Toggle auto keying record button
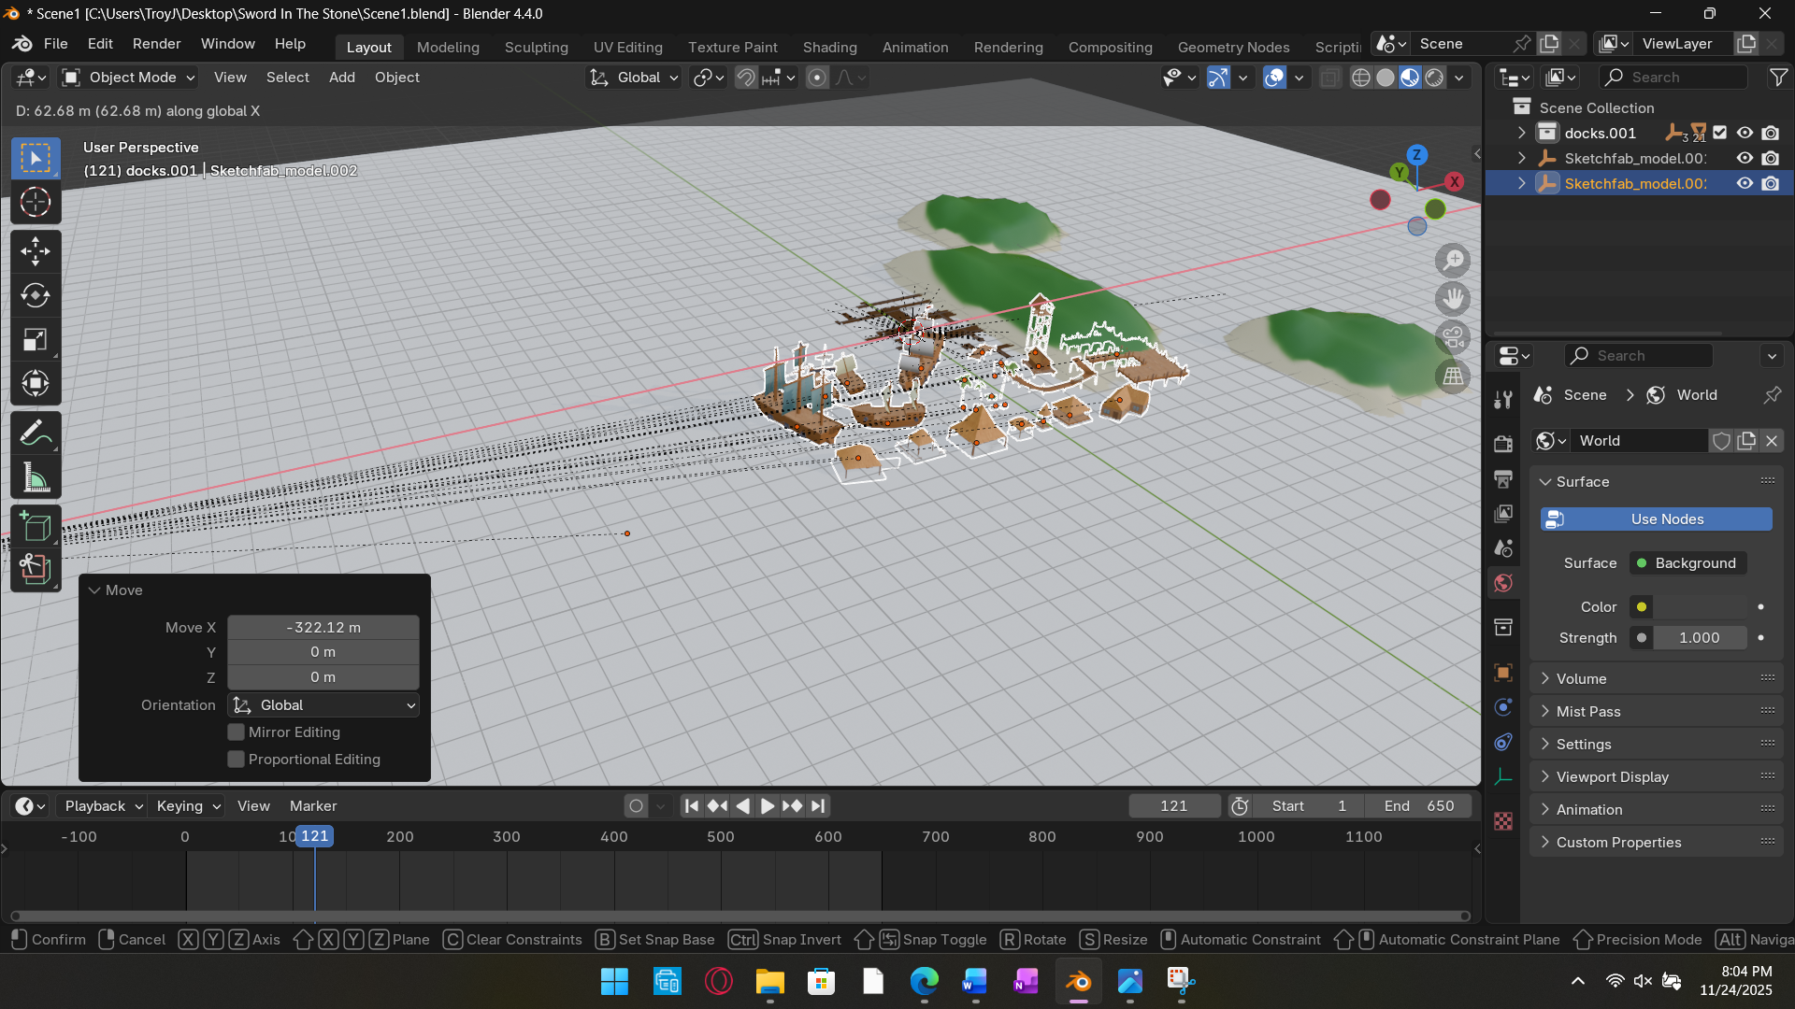This screenshot has width=1795, height=1009. tap(637, 806)
